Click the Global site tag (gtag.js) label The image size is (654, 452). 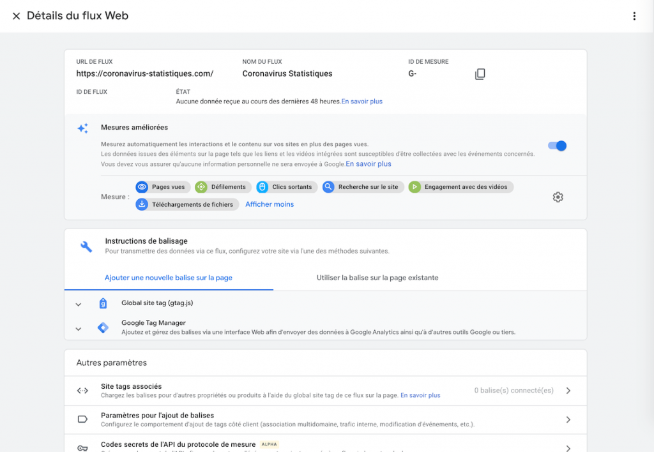coord(157,303)
